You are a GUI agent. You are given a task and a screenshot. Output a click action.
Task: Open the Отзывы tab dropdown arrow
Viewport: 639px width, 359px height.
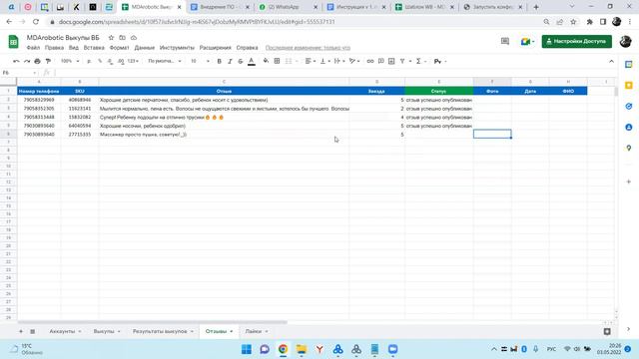pyautogui.click(x=232, y=331)
